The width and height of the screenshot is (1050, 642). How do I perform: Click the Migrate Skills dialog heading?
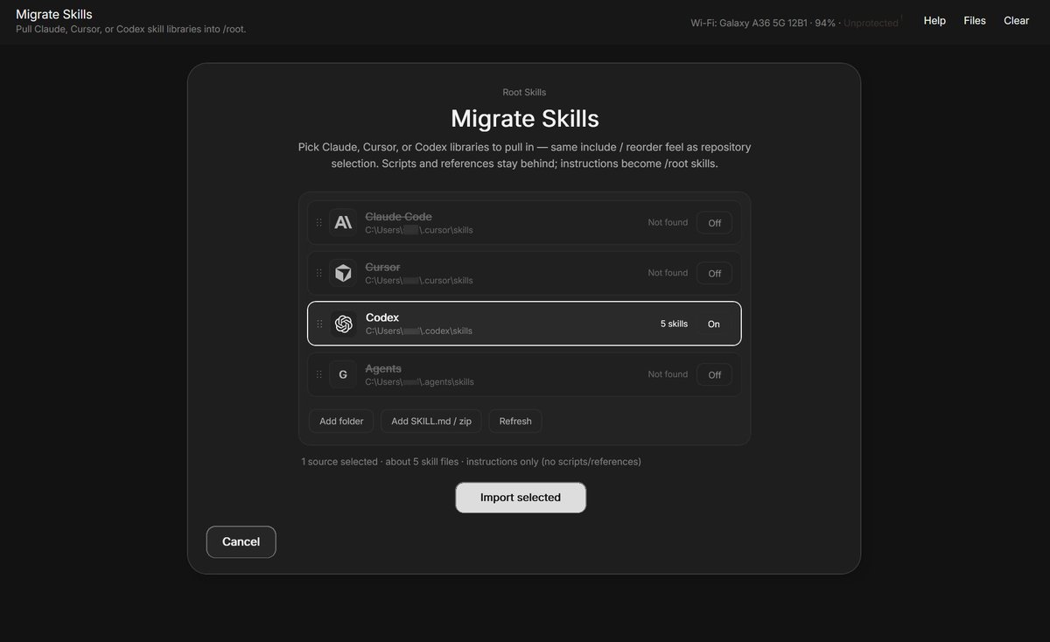pyautogui.click(x=524, y=118)
